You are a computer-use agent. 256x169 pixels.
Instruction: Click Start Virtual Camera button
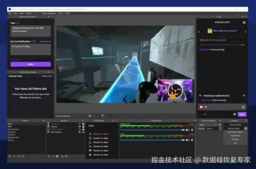pos(235,132)
